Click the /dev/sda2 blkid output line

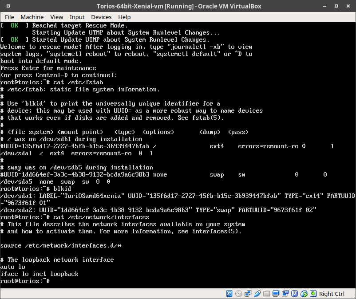pyautogui.click(x=158, y=210)
